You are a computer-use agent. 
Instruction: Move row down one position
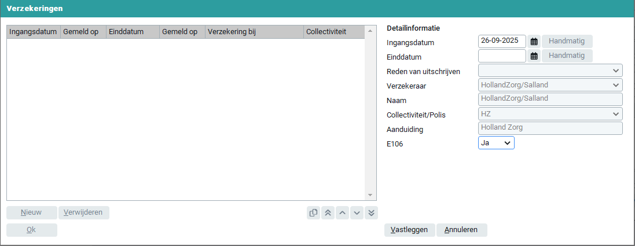(x=357, y=212)
